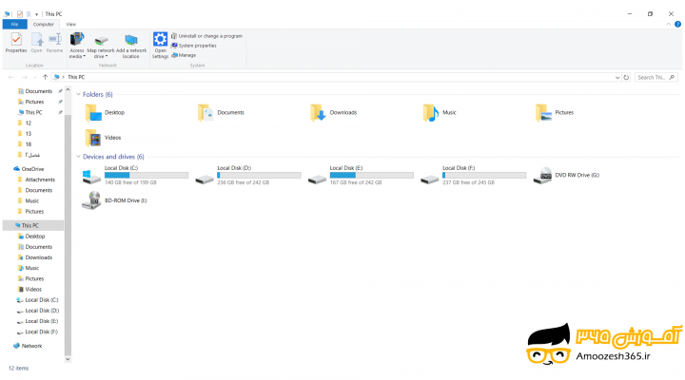Select Local Disk (C:) drive icon
Viewport: 685px width, 380px height.
click(x=91, y=177)
